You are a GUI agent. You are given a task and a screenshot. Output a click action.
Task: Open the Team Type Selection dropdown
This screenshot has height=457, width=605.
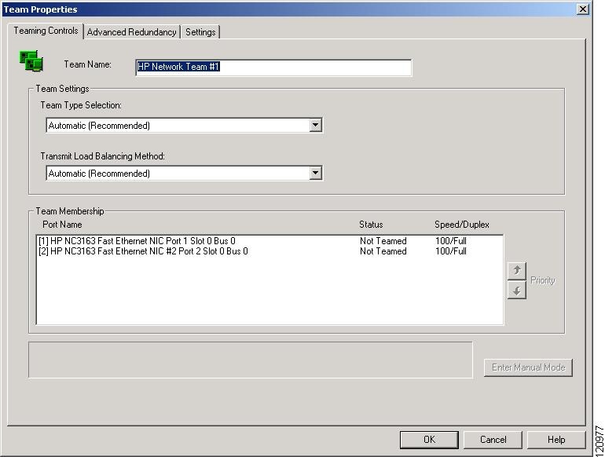(x=315, y=125)
